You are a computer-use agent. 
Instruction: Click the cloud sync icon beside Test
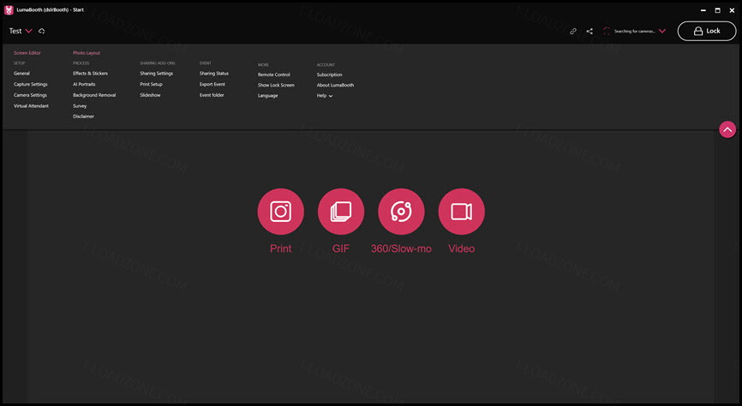(x=42, y=31)
